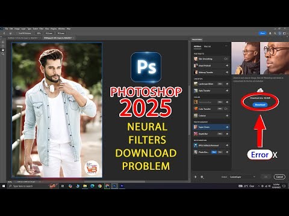
Task: Switch to the All filters tab
Action: [197, 46]
